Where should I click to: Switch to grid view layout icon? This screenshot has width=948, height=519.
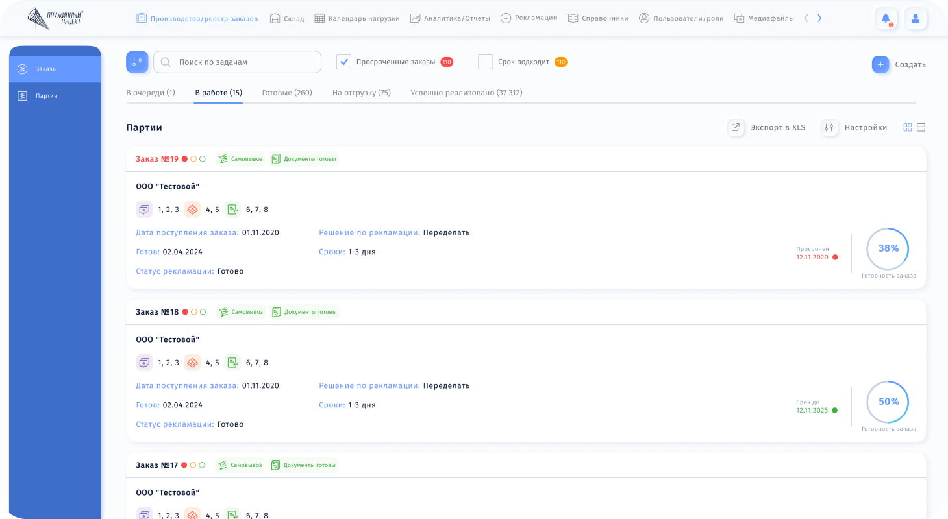(908, 127)
